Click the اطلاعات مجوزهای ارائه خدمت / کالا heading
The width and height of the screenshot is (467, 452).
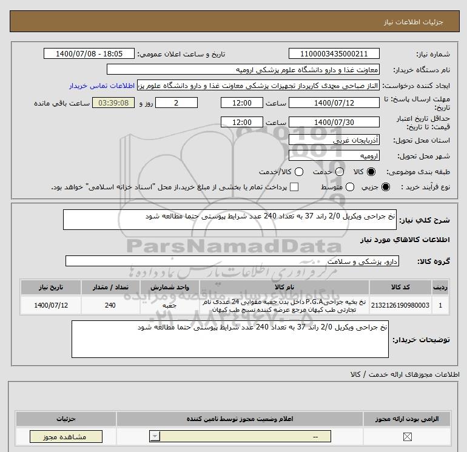[x=405, y=374]
